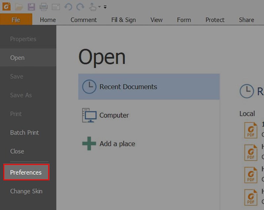This screenshot has width=264, height=210.
Task: Choose Batch Print in the sidebar
Action: tap(24, 133)
